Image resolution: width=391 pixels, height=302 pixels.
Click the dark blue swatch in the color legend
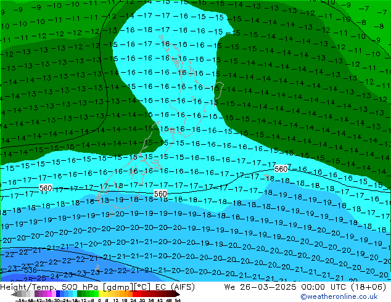click(x=58, y=295)
